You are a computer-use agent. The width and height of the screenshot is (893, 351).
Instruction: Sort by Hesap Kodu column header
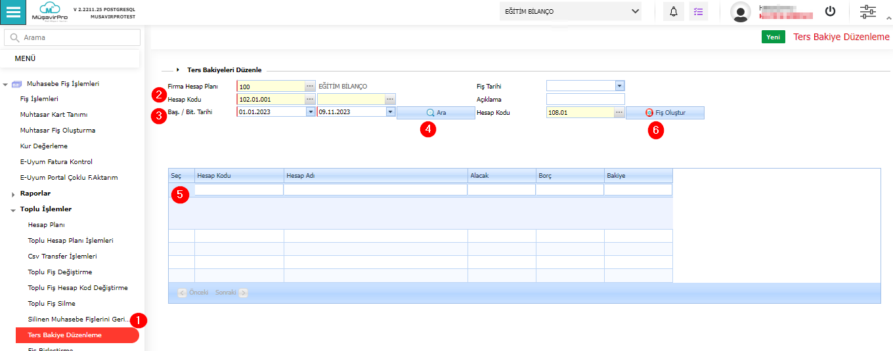[x=239, y=176]
